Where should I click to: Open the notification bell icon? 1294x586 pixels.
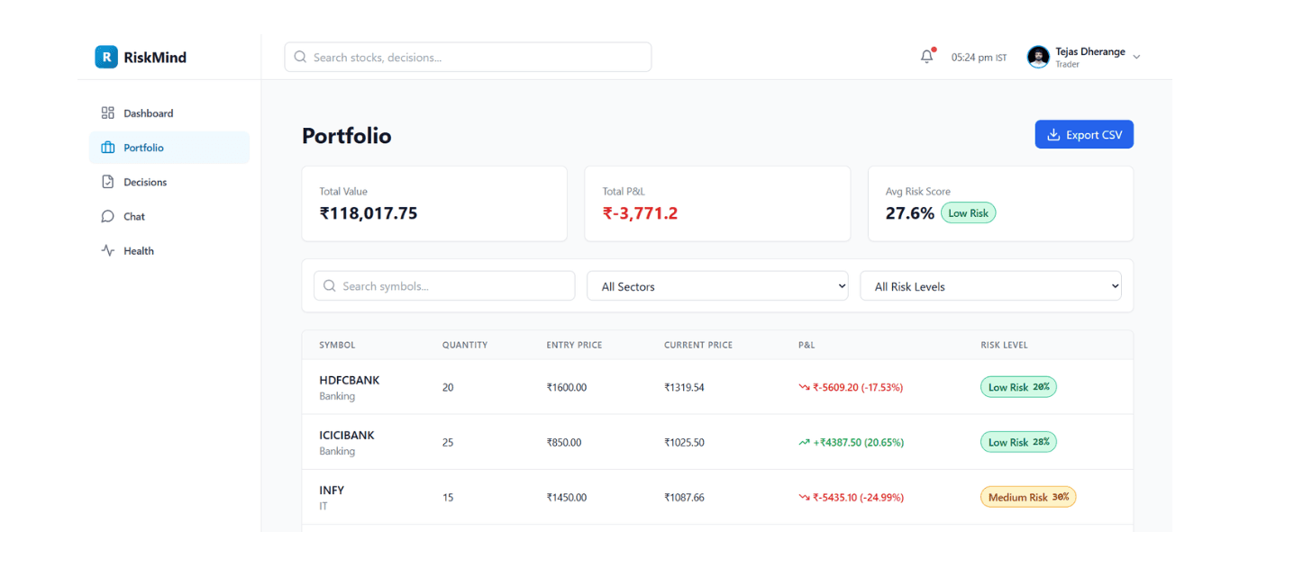click(x=926, y=56)
